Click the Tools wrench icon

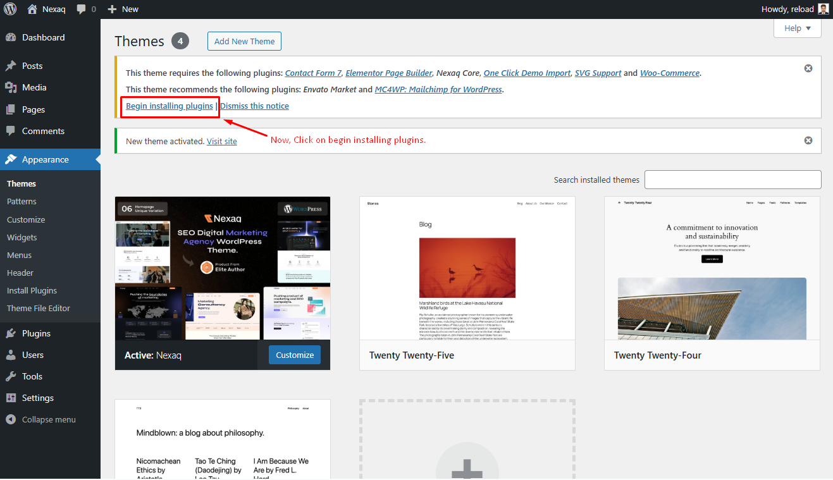pos(11,376)
